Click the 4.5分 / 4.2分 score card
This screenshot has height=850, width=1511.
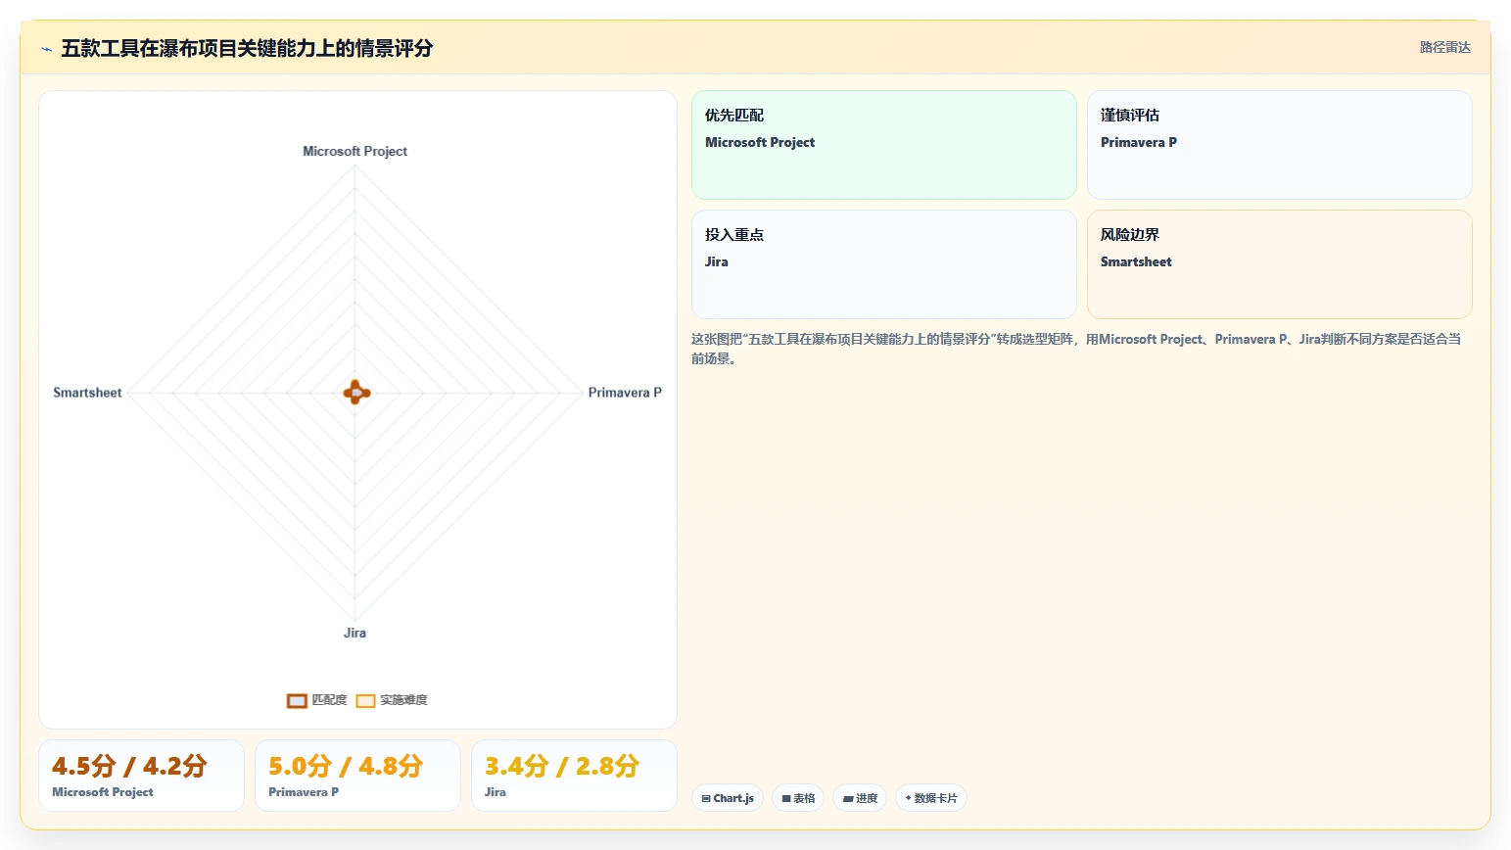coord(141,776)
